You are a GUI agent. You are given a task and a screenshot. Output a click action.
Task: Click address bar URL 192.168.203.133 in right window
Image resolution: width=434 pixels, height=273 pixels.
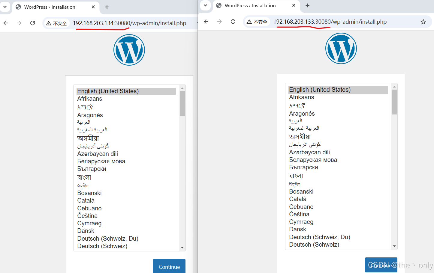(x=330, y=22)
